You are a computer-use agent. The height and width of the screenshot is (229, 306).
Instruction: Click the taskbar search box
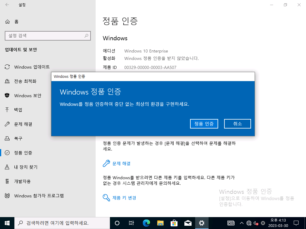tap(62, 223)
